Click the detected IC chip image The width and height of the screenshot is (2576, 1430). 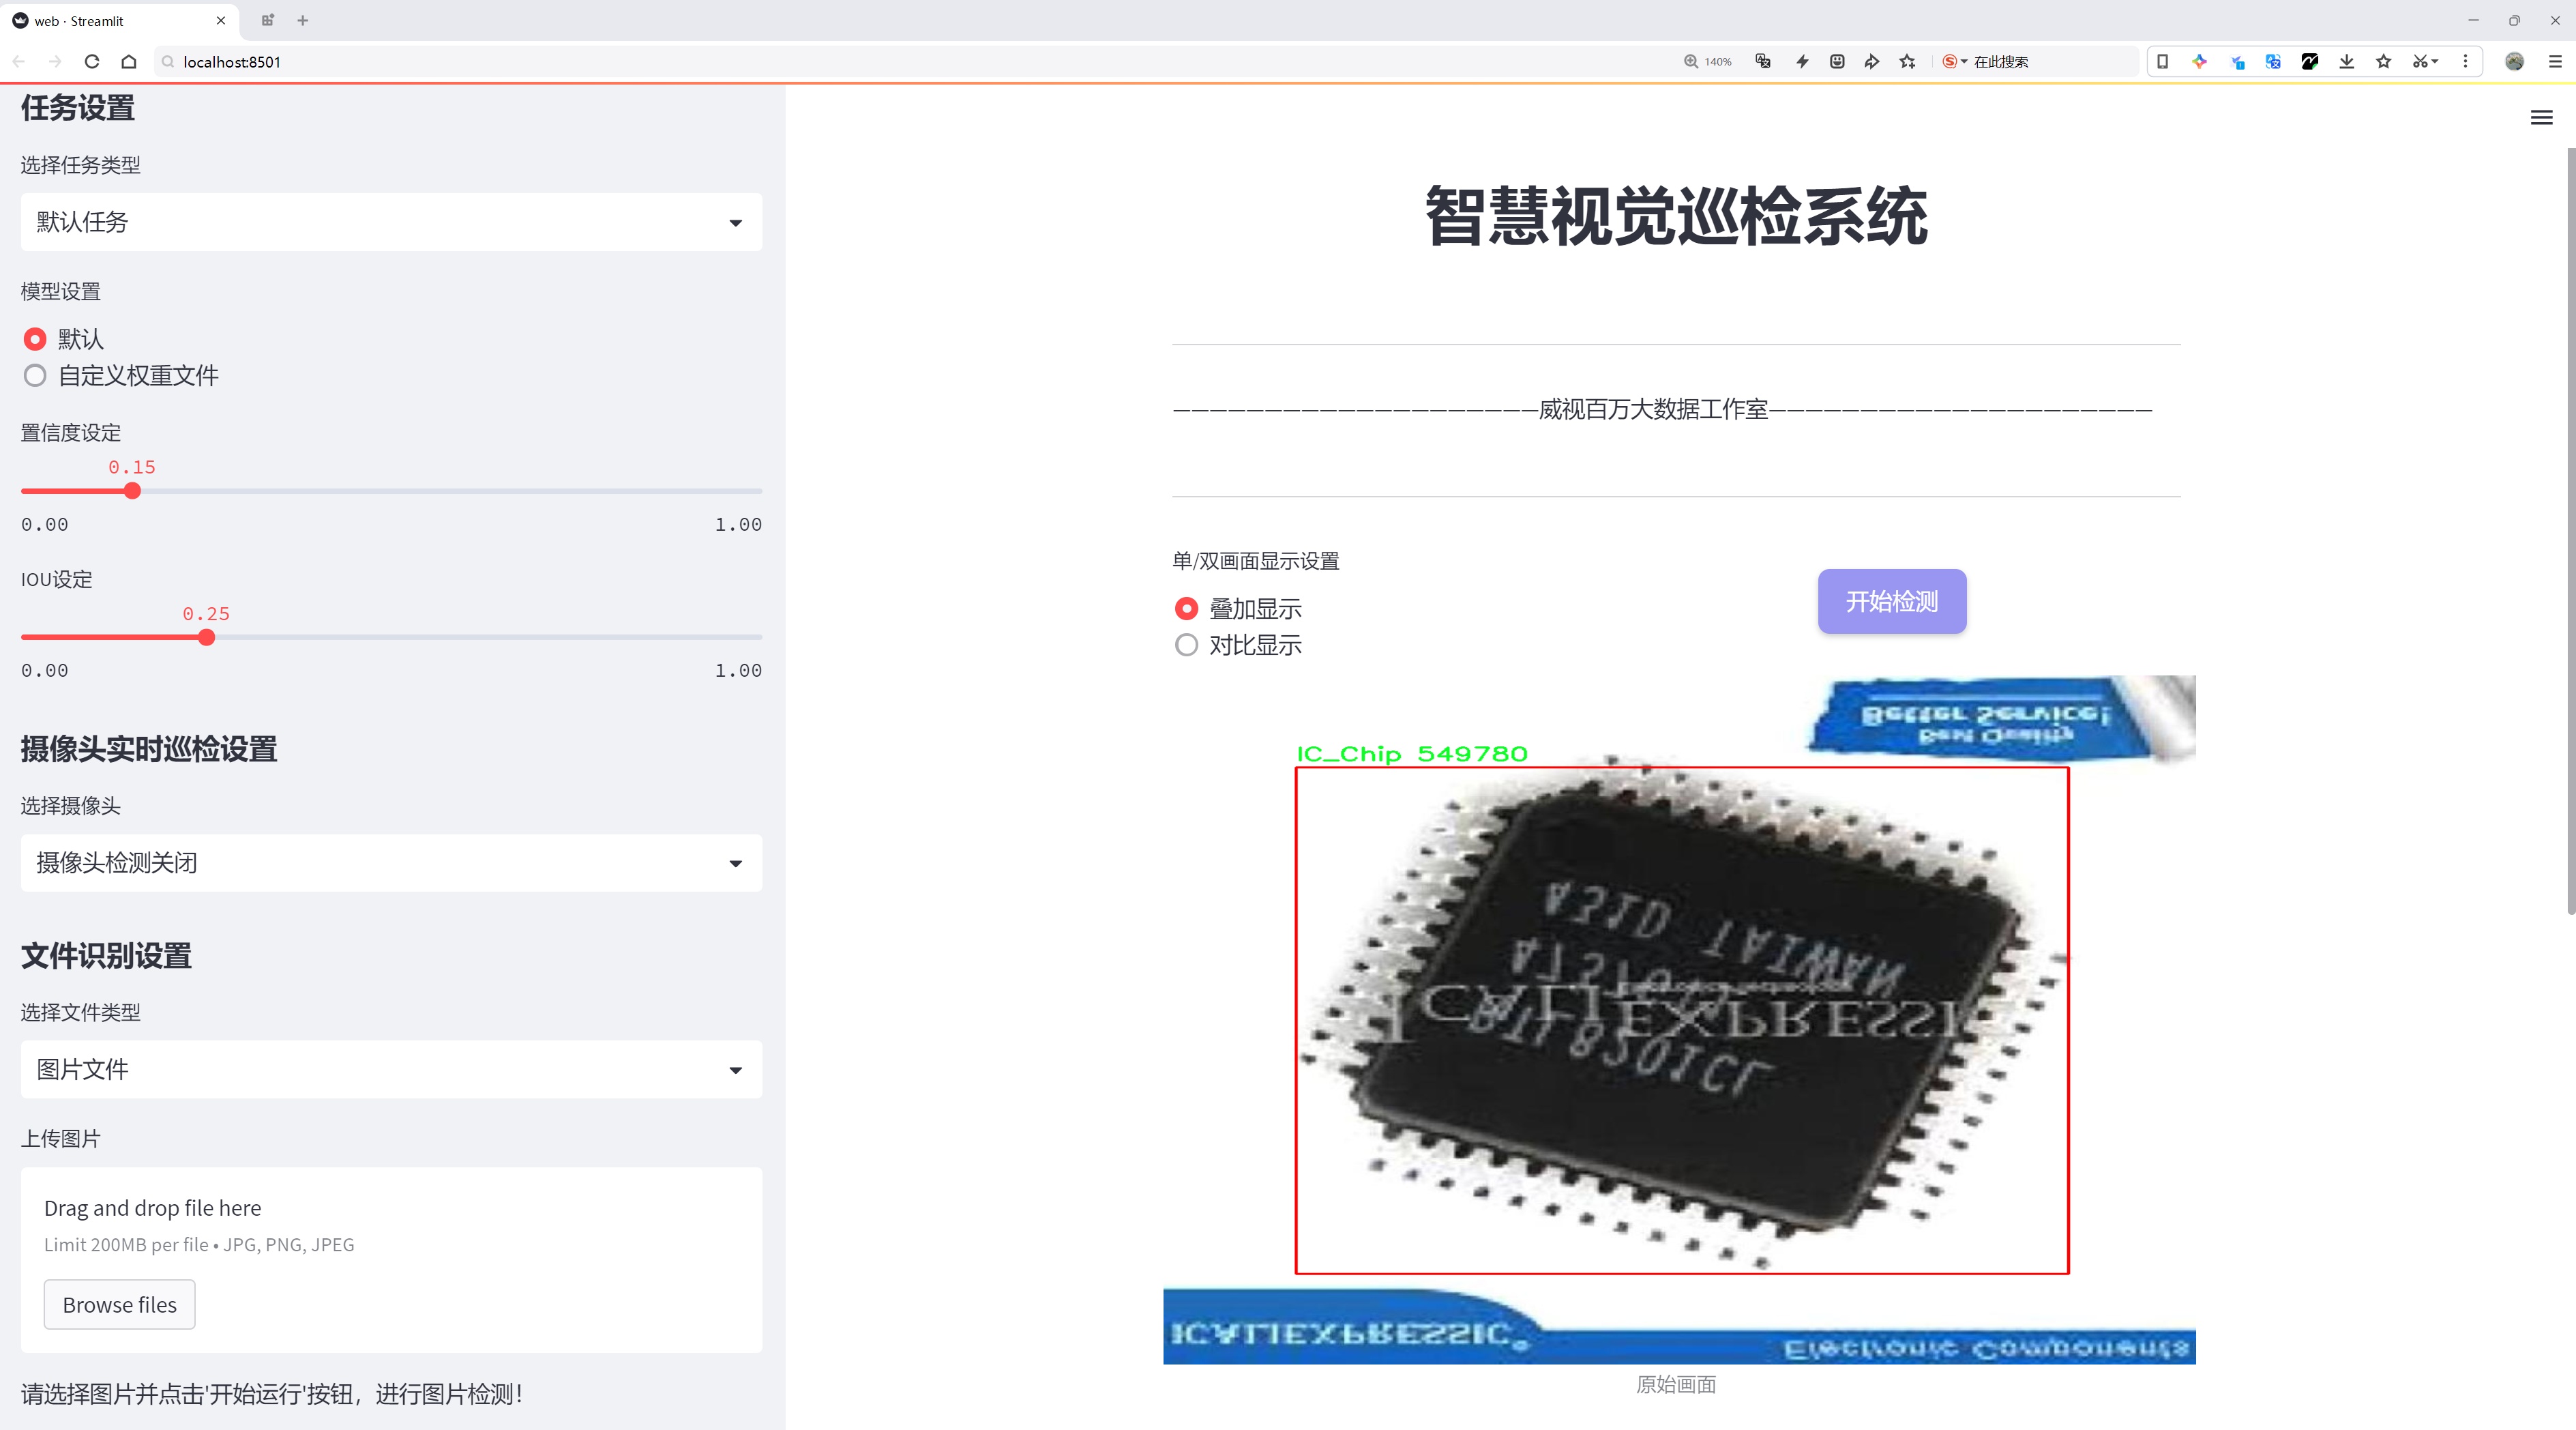pyautogui.click(x=1680, y=1020)
